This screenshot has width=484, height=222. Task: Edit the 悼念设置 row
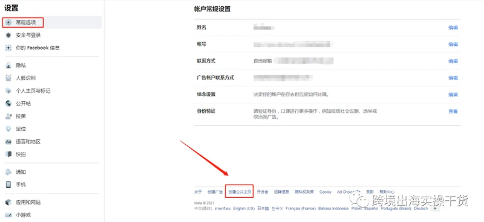coord(453,95)
